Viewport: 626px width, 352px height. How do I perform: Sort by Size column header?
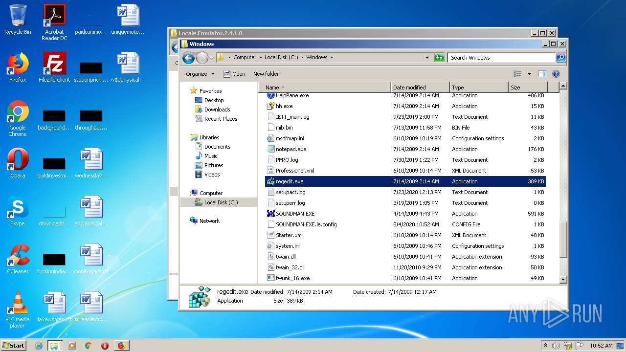[528, 88]
